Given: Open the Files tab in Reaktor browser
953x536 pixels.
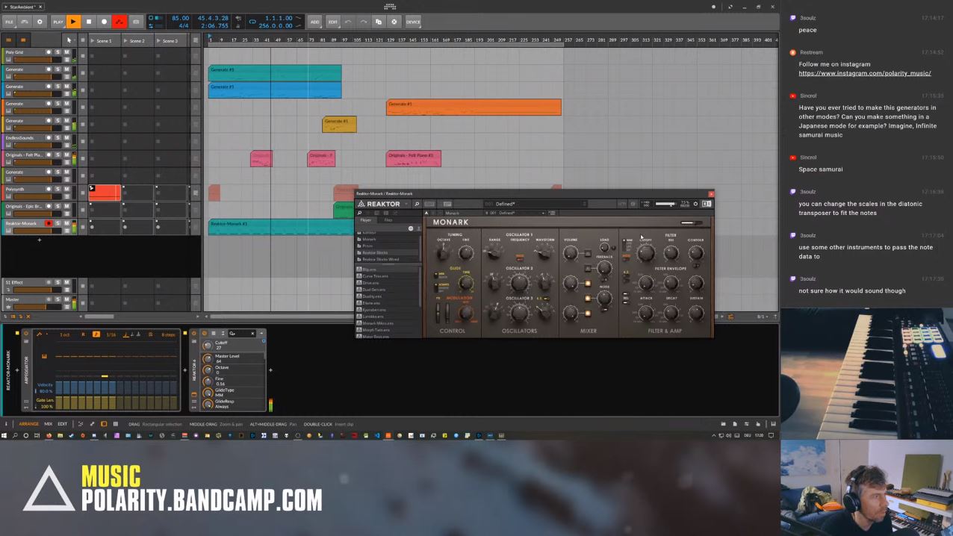Looking at the screenshot, I should tap(388, 220).
